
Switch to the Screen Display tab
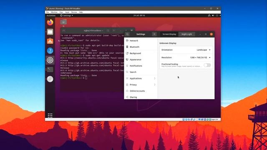(x=169, y=34)
